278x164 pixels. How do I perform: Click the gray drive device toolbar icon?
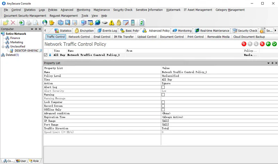[105, 23]
